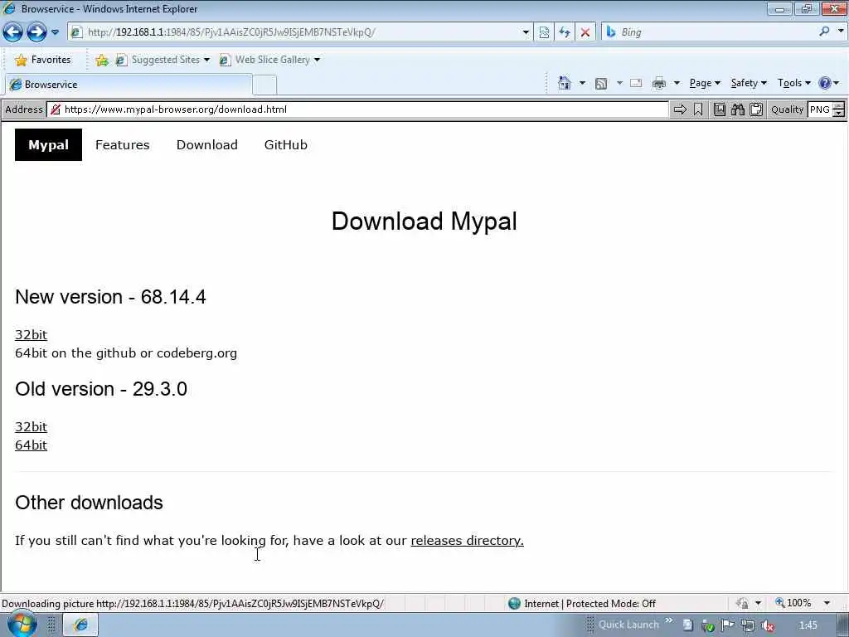Image resolution: width=849 pixels, height=637 pixels.
Task: Click the blue Help question mark icon
Action: point(825,83)
